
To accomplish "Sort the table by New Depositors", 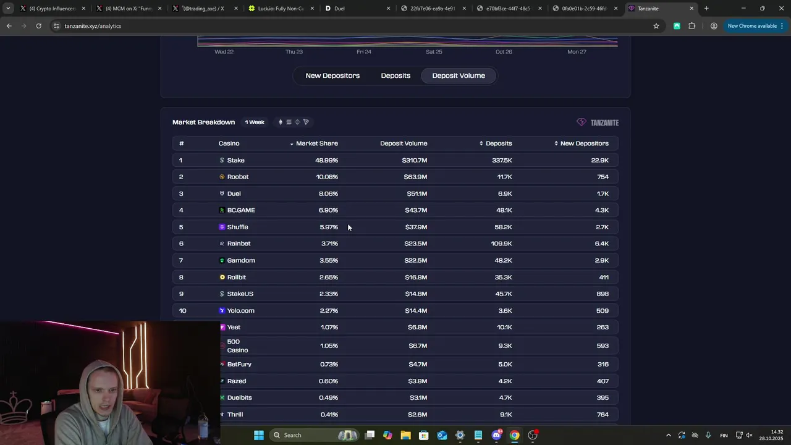I will pyautogui.click(x=582, y=143).
